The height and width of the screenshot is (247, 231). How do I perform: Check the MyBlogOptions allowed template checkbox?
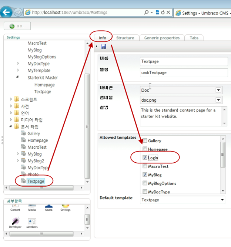click(145, 183)
